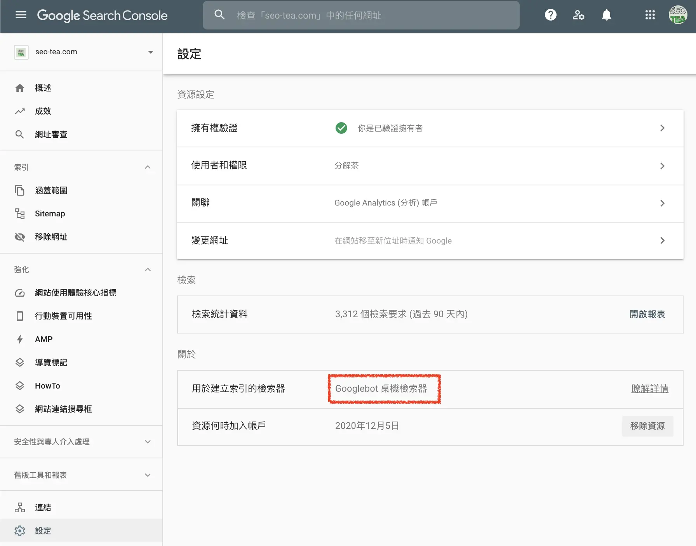Screen dimensions: 696x546
Task: Click 分解茶 user name text
Action: click(x=346, y=166)
